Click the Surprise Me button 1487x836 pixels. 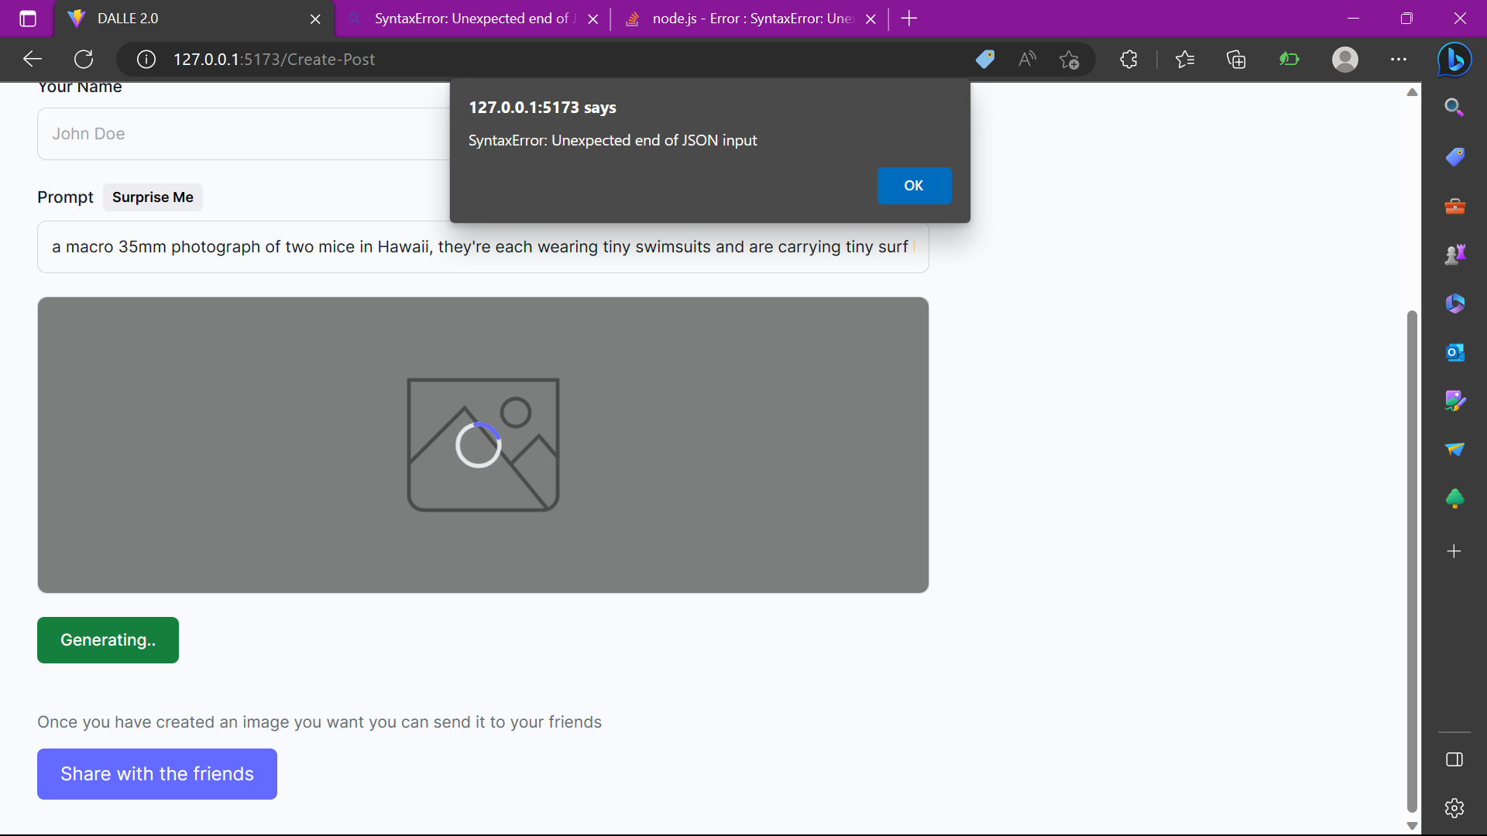(153, 197)
